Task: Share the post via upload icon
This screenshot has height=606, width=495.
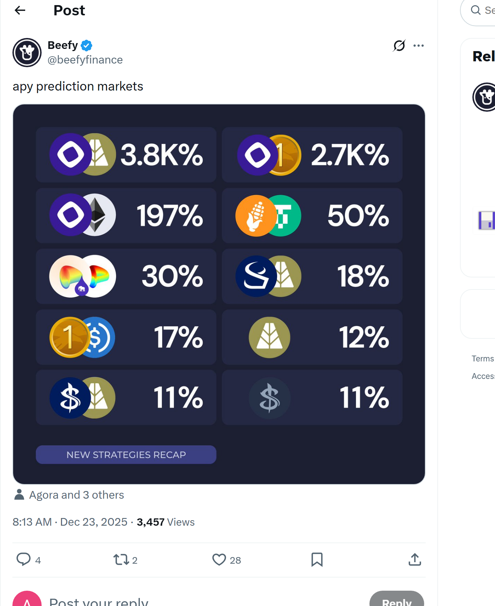Action: 415,559
